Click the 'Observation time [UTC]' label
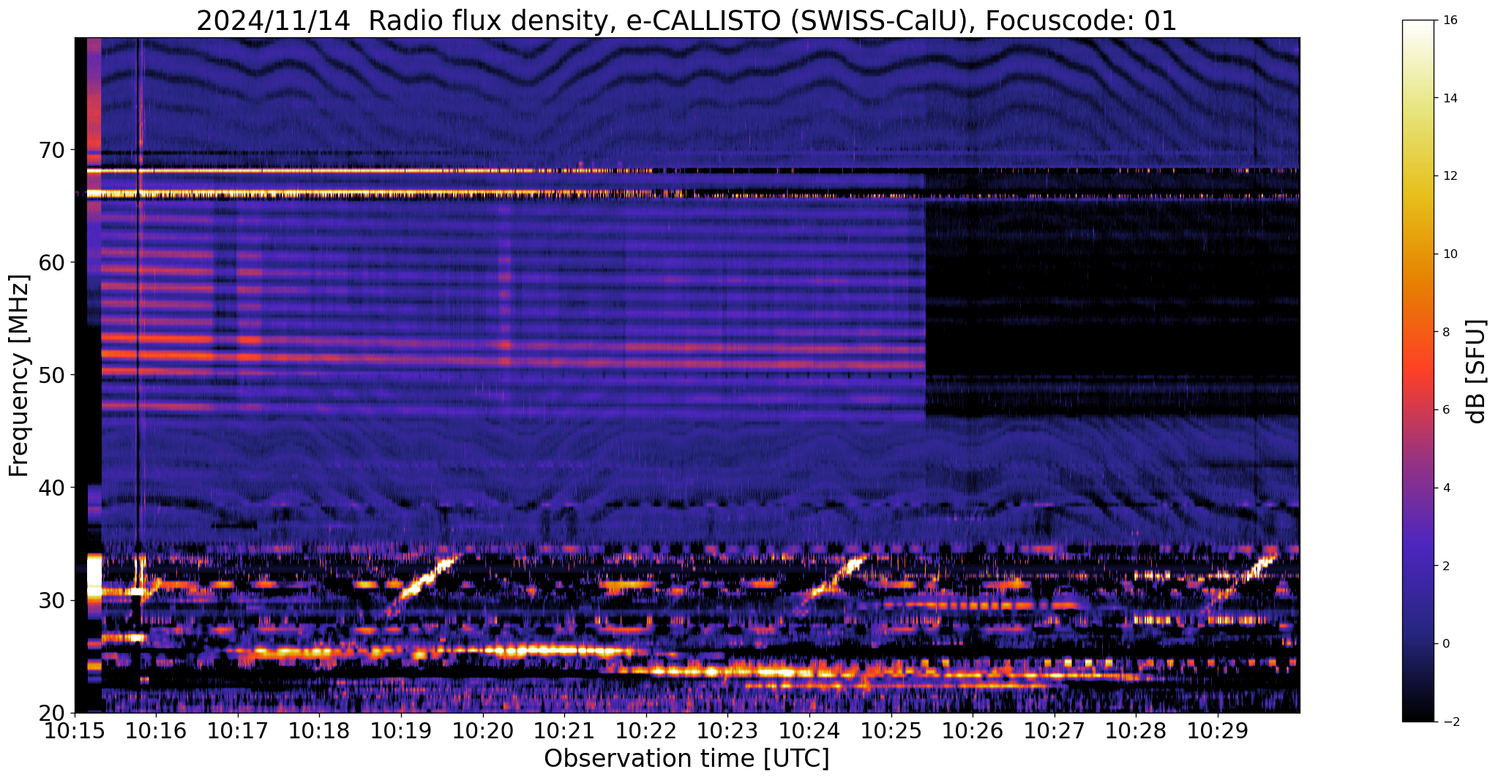The height and width of the screenshot is (780, 1498). (x=686, y=759)
